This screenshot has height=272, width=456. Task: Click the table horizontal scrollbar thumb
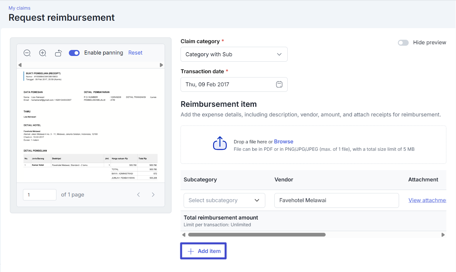[x=256, y=235]
